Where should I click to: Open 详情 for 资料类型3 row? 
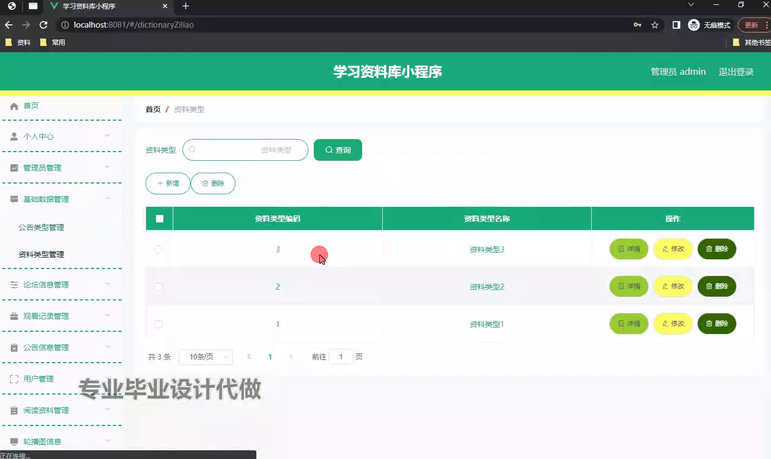(x=629, y=249)
